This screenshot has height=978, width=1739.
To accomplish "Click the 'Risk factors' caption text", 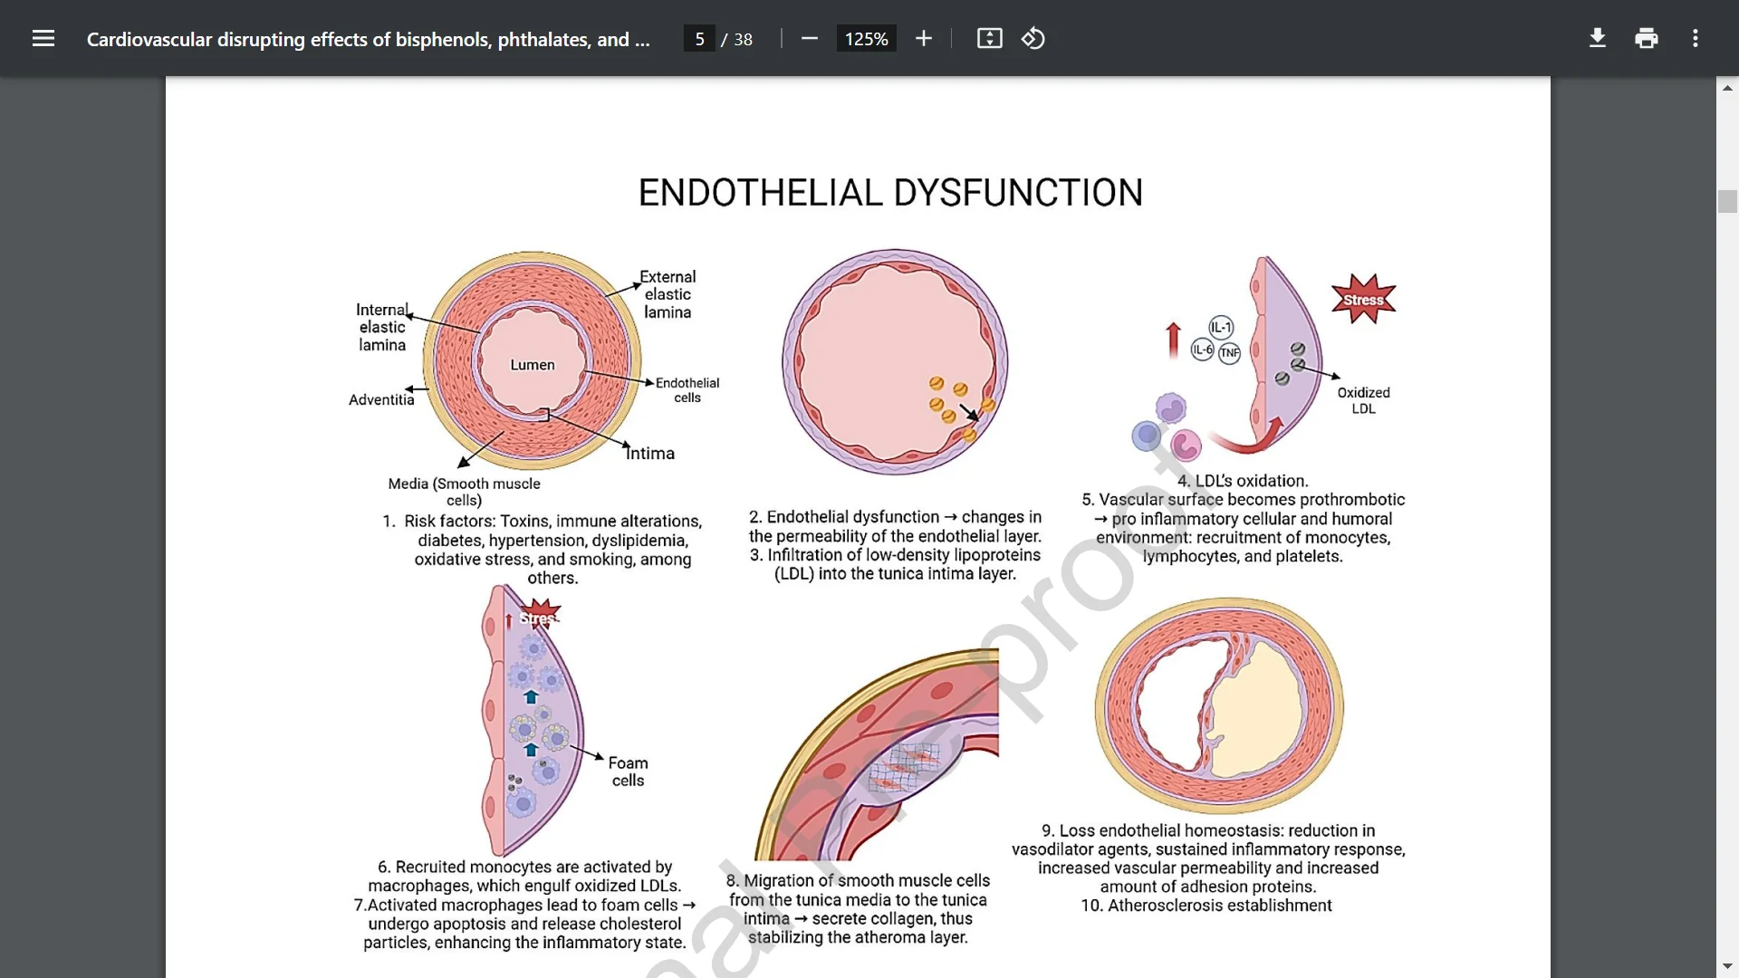I will tap(543, 549).
